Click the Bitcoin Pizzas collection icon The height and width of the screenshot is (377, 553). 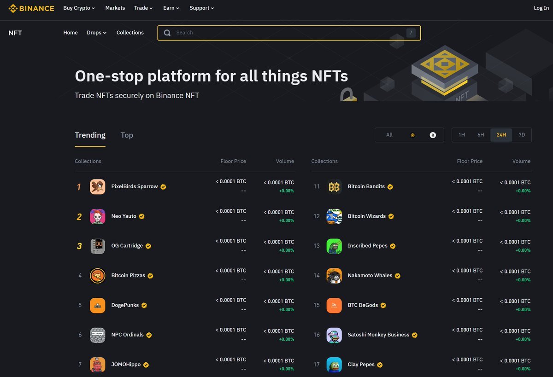pyautogui.click(x=98, y=276)
